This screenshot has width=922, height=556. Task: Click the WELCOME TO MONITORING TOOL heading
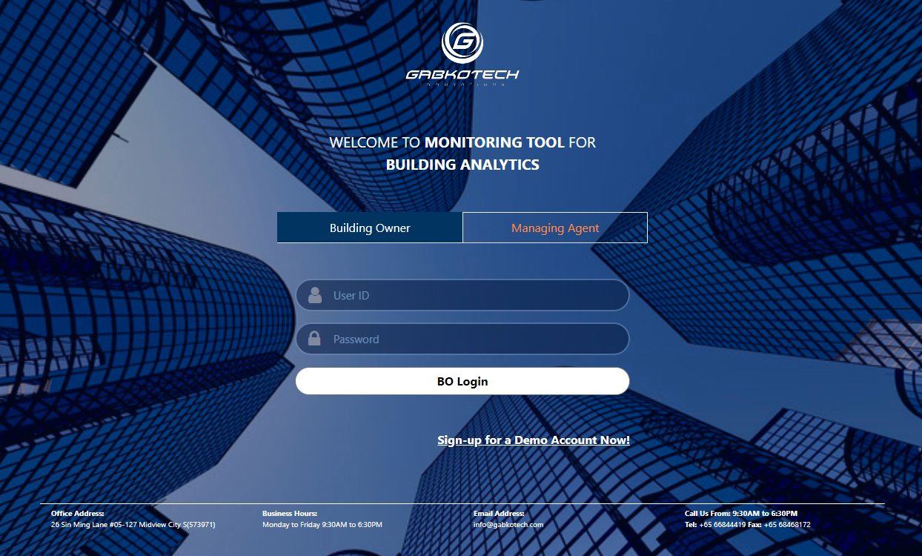pyautogui.click(x=463, y=142)
